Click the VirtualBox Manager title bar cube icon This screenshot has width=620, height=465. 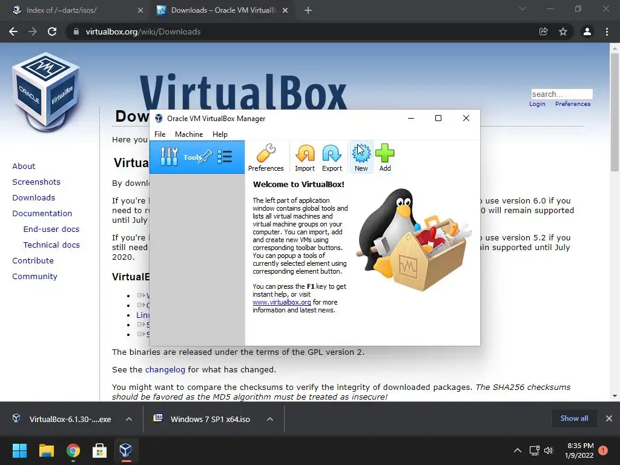tap(159, 119)
